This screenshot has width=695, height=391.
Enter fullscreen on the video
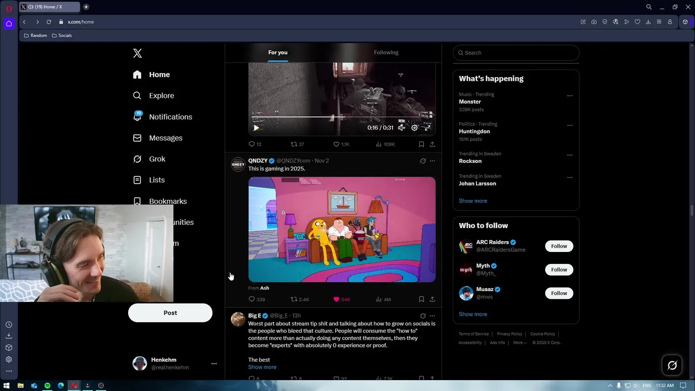[427, 128]
